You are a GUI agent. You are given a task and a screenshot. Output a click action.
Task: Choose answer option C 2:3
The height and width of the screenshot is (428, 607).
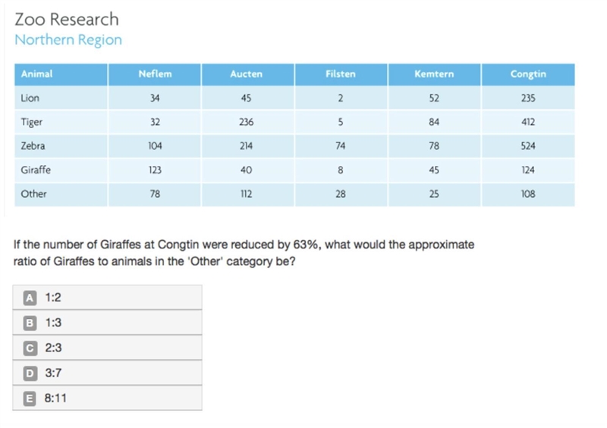point(107,348)
